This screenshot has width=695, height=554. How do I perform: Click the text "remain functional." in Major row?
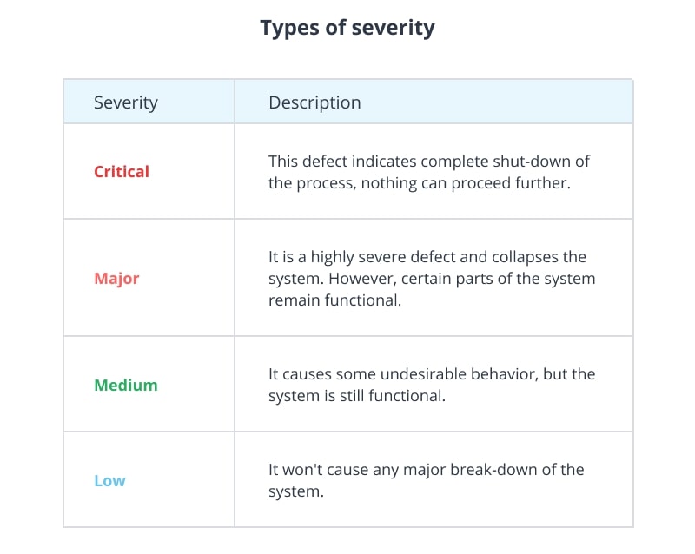(x=328, y=300)
